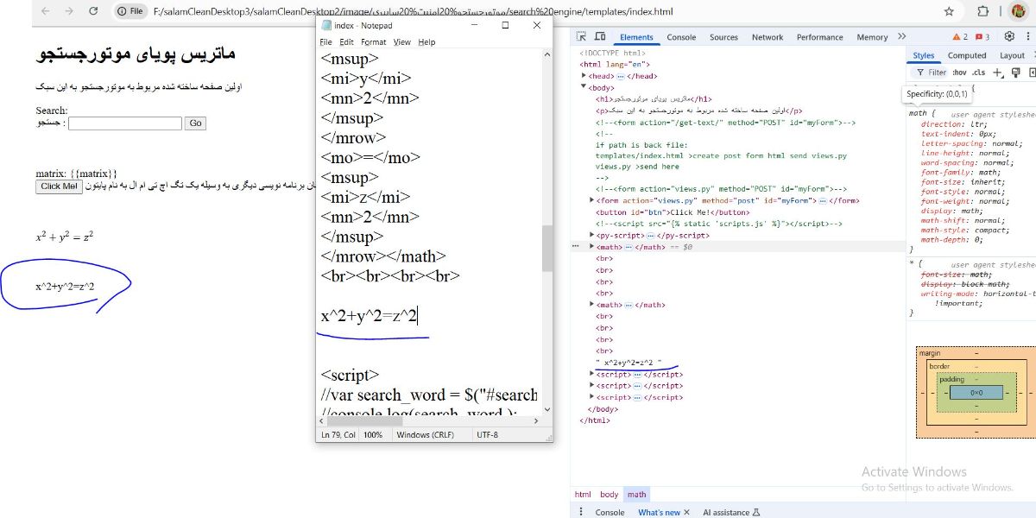Open the Format menu in Notepad
The width and height of the screenshot is (1036, 518).
coord(373,41)
